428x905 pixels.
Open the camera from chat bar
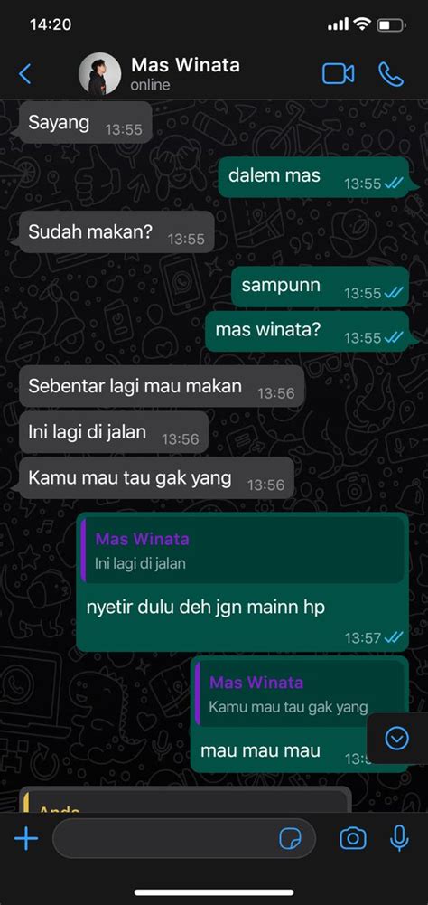tap(353, 838)
